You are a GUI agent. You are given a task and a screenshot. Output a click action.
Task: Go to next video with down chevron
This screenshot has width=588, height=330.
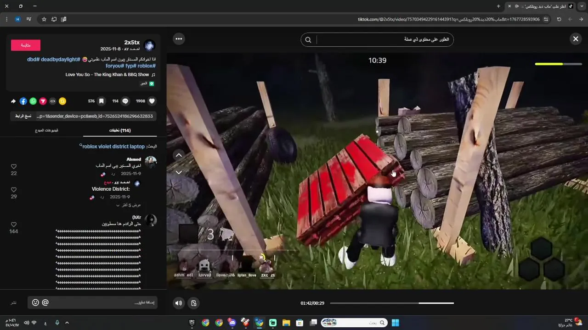pos(179,172)
